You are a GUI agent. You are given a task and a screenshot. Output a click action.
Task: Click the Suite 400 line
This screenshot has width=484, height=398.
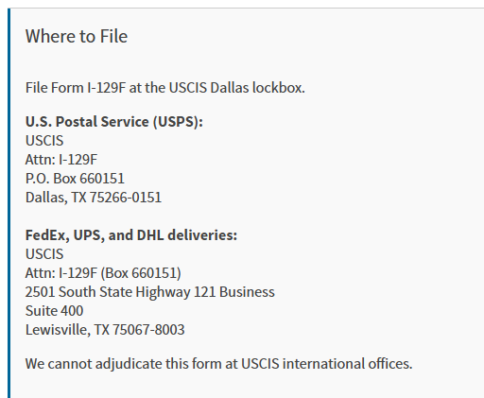coord(54,311)
